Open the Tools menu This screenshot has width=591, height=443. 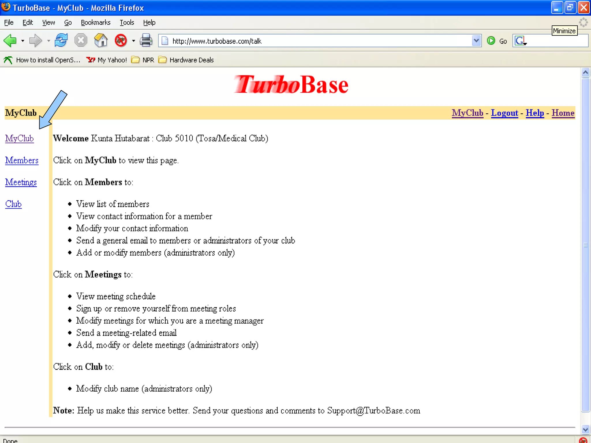click(x=127, y=22)
